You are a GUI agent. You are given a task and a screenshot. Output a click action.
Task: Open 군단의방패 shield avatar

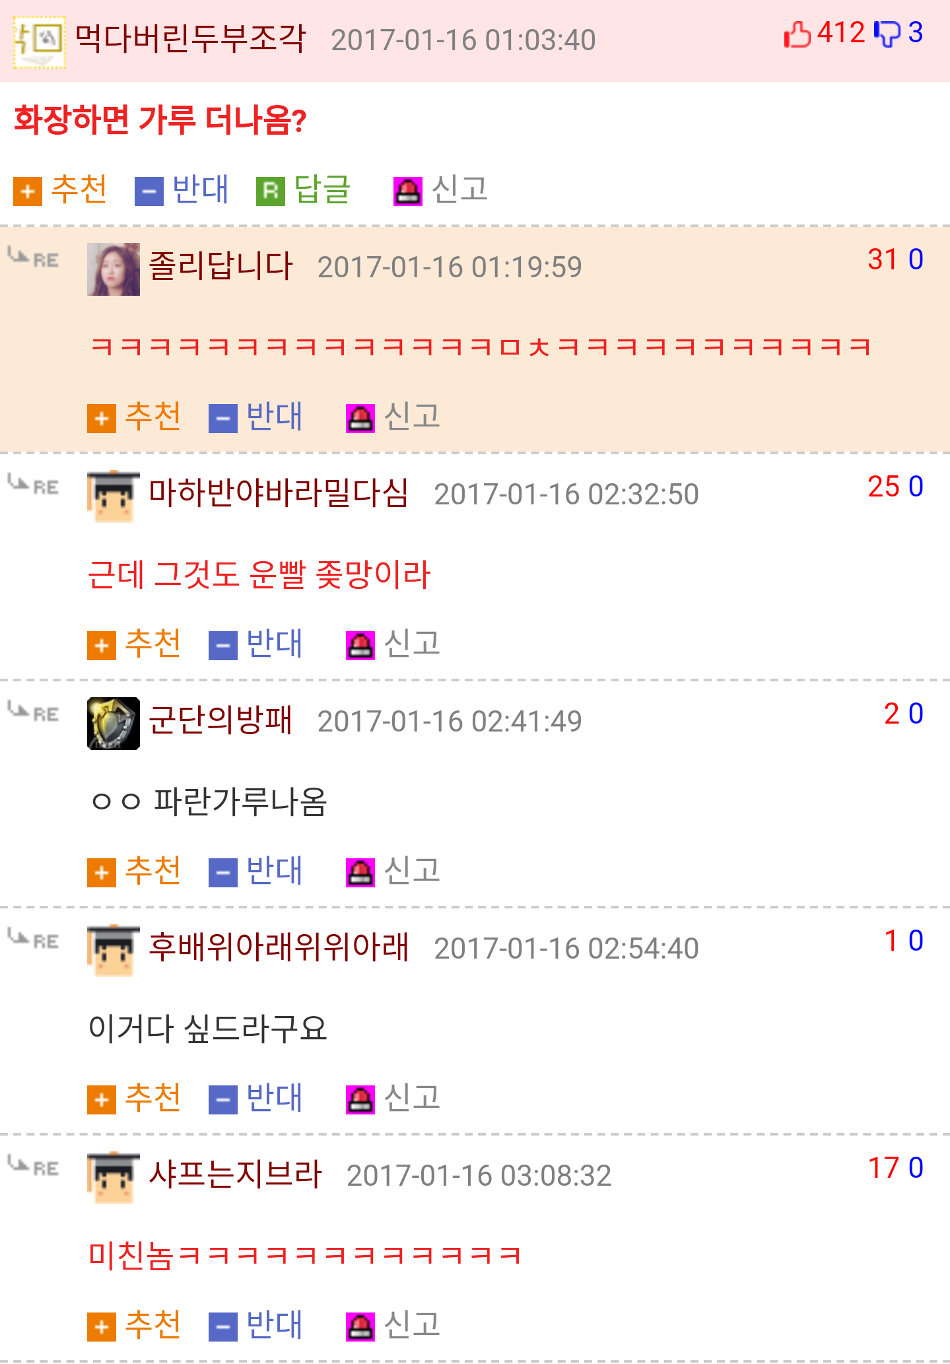(x=114, y=724)
